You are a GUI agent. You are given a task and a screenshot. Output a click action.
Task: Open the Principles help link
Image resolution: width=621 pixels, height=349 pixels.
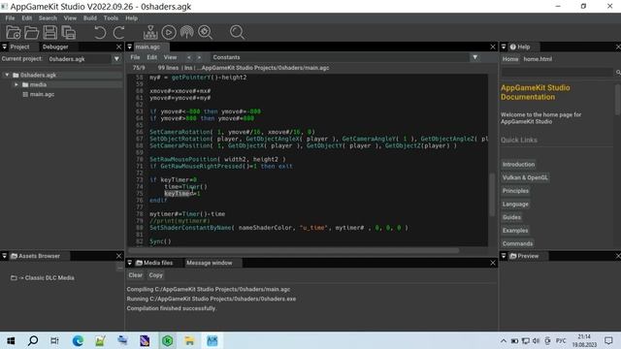pyautogui.click(x=515, y=191)
